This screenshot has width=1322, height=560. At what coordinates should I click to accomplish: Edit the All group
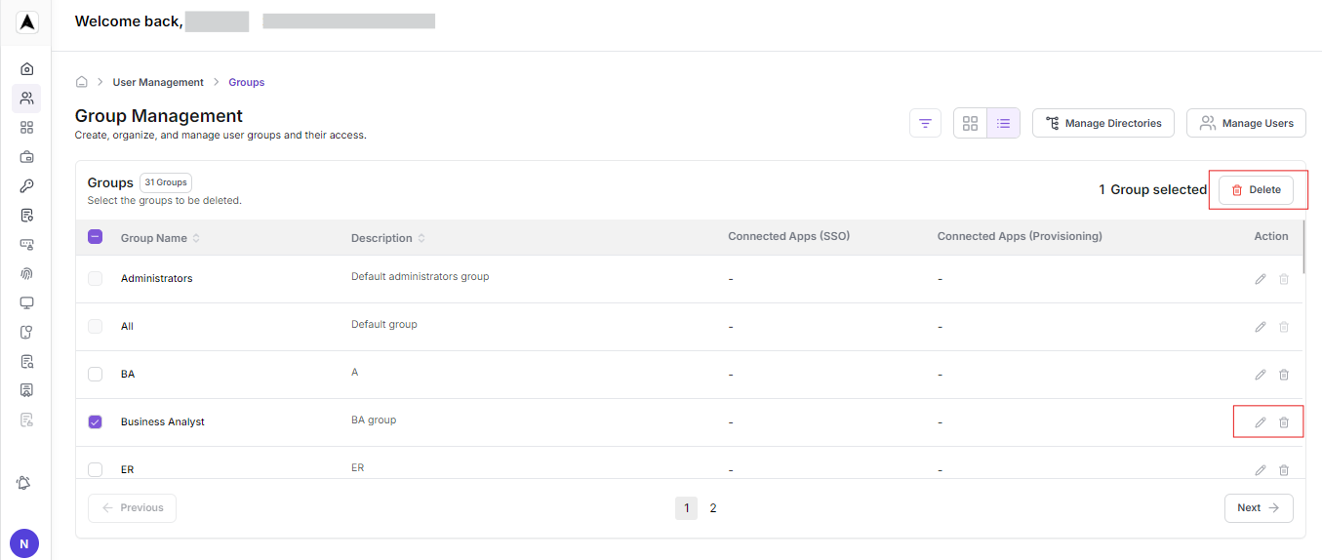coord(1261,327)
